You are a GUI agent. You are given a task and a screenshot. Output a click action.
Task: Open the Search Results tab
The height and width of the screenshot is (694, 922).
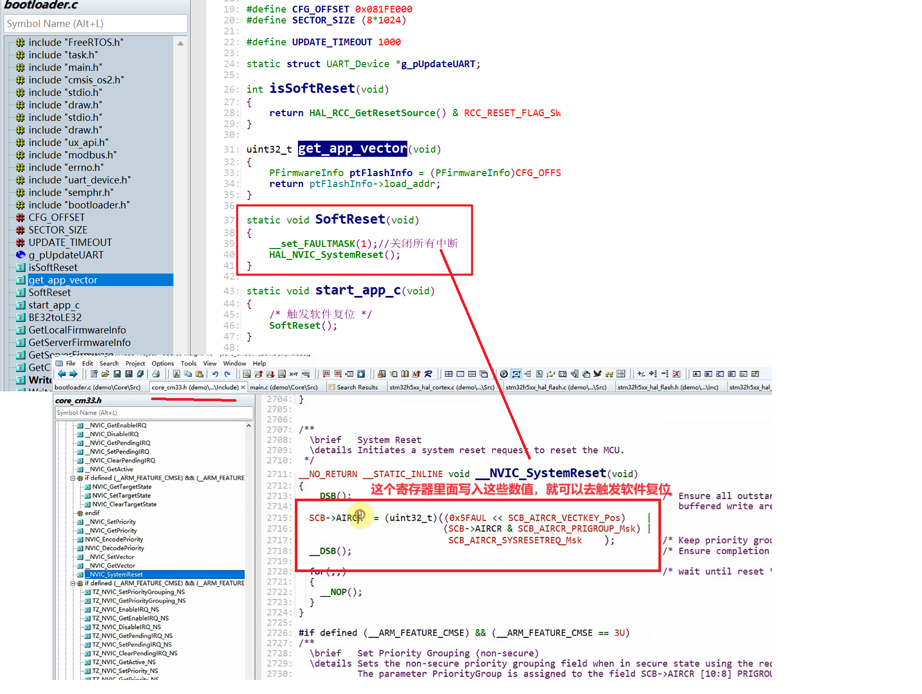pos(357,387)
